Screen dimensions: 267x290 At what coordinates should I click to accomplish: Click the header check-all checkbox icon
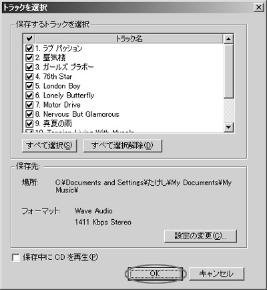(29, 39)
